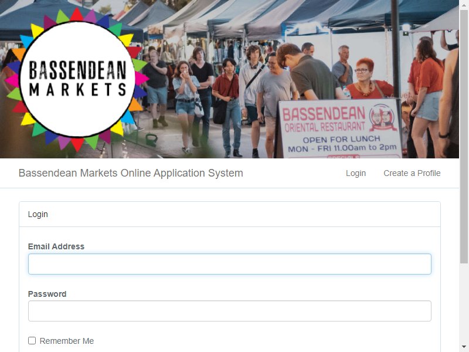This screenshot has height=352, width=469.
Task: Open the Login navigation link
Action: coord(356,173)
